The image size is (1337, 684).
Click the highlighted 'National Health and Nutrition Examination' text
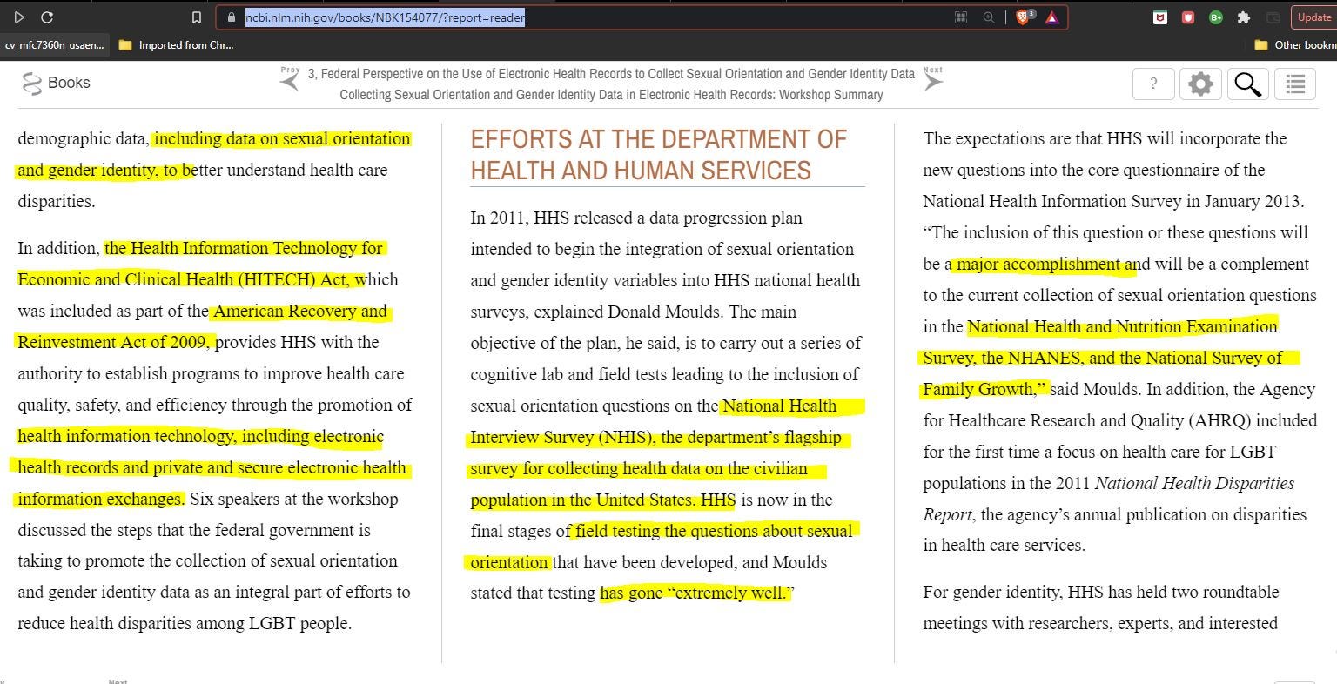[x=1122, y=326]
